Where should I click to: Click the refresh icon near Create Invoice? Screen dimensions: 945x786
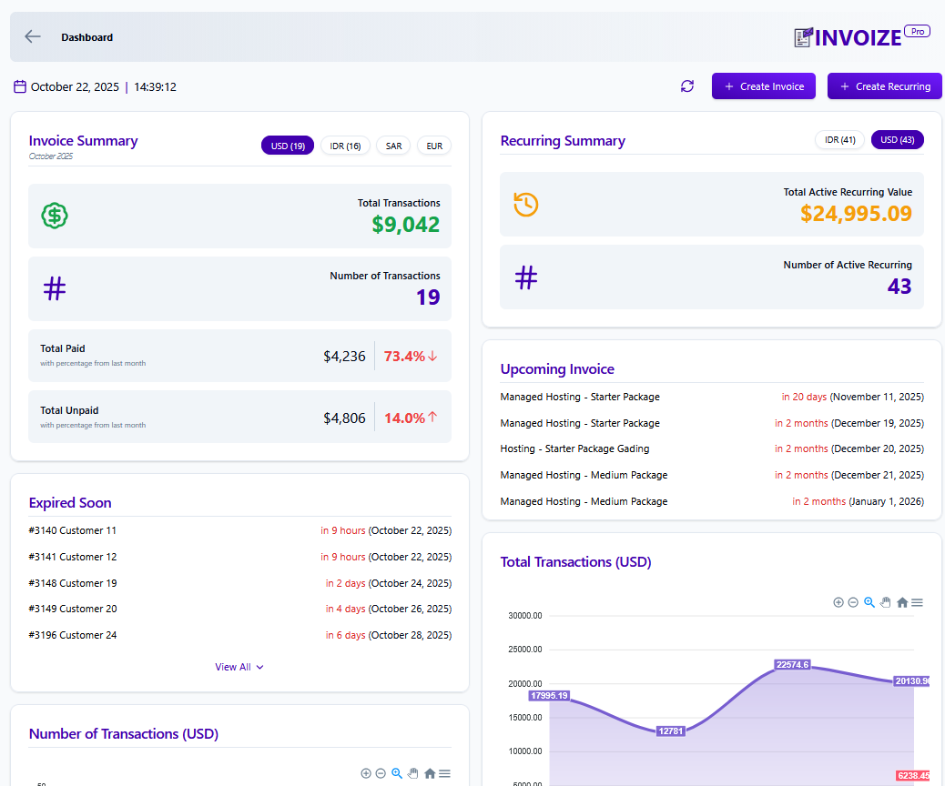point(687,86)
